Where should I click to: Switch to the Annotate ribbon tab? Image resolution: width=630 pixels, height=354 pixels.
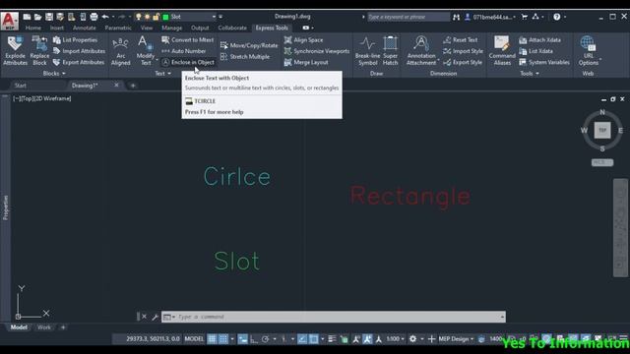click(85, 28)
